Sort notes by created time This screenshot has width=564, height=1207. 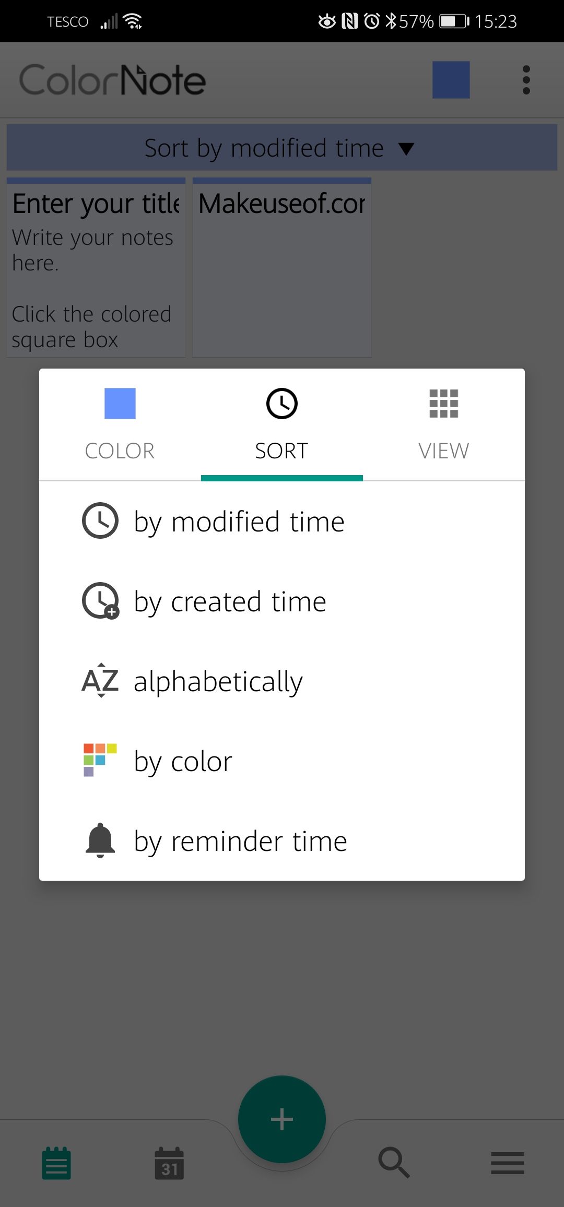point(230,601)
